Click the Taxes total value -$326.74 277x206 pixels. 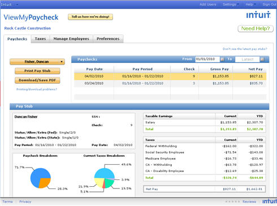229,178
